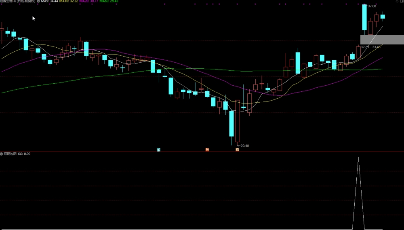Click the white signal spike in the indicator pane
Image resolution: width=404 pixels, height=230 pixels.
click(358, 193)
